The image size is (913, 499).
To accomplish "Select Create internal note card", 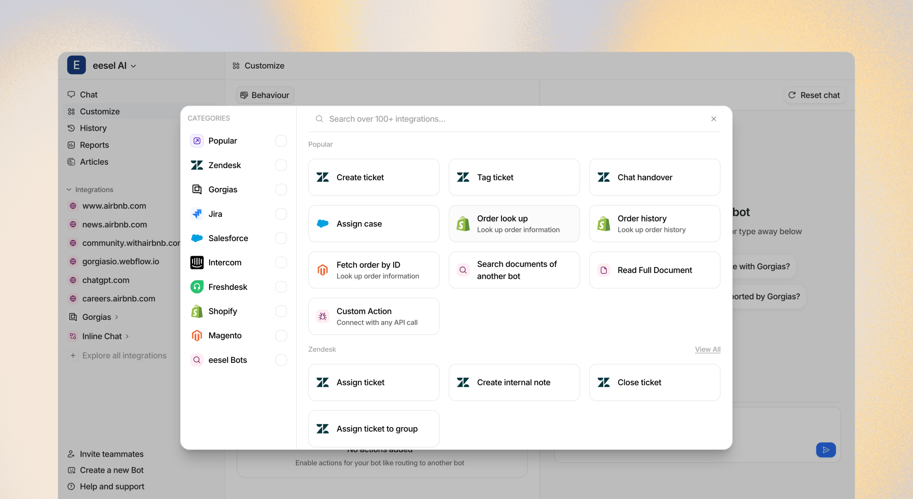I will pyautogui.click(x=514, y=382).
